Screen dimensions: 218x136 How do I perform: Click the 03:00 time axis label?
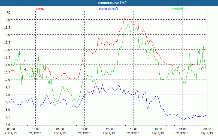(35, 129)
